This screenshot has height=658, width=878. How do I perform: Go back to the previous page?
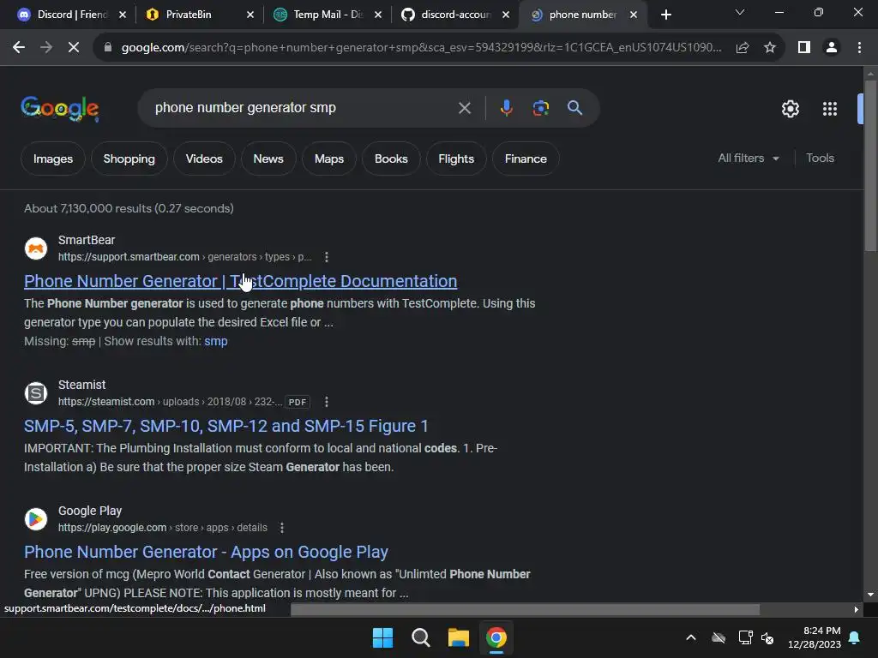click(x=19, y=48)
